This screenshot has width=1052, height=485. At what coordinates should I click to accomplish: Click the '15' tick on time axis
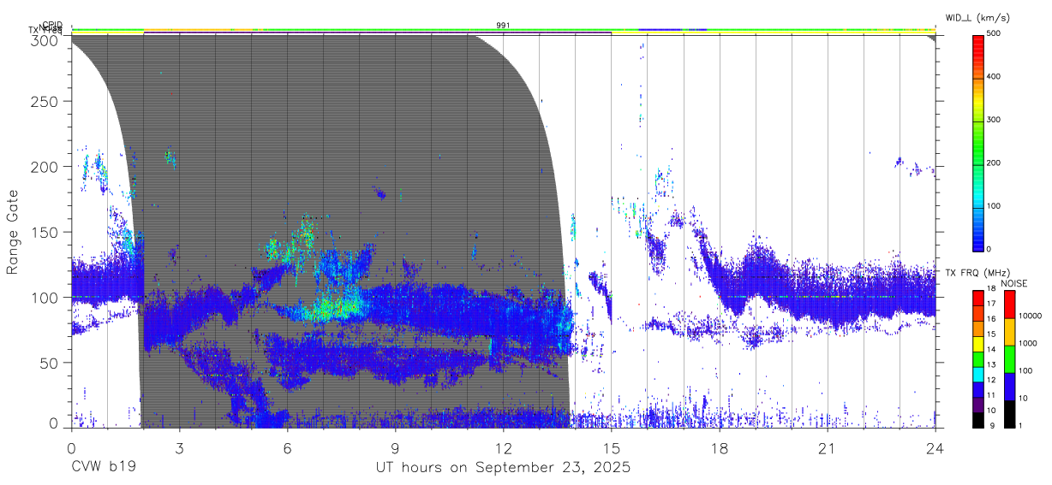click(611, 448)
